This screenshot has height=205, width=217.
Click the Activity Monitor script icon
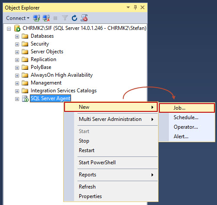84,18
